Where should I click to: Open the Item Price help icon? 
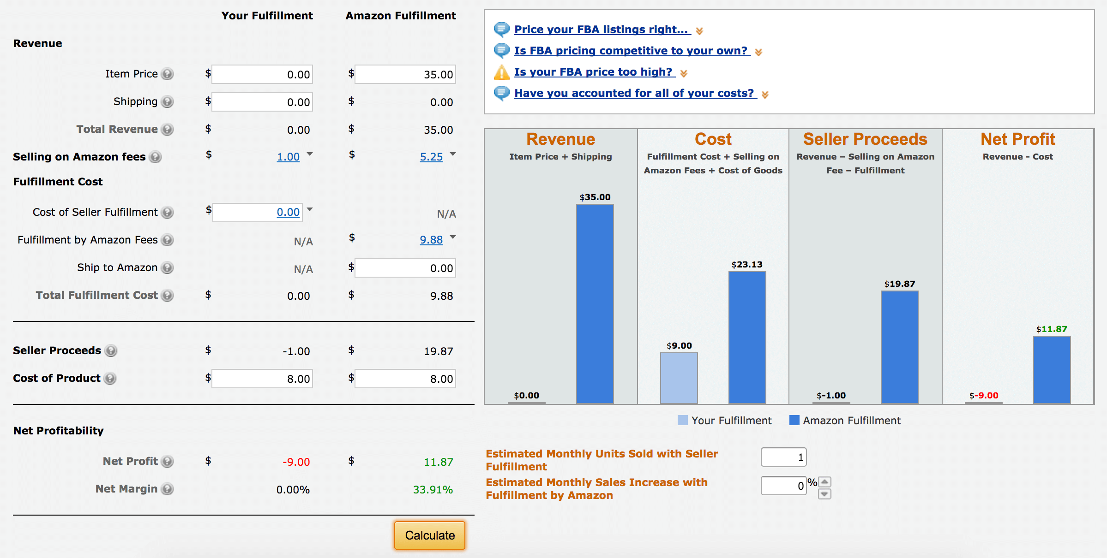click(167, 74)
